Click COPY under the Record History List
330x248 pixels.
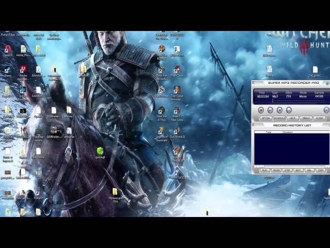(321, 170)
